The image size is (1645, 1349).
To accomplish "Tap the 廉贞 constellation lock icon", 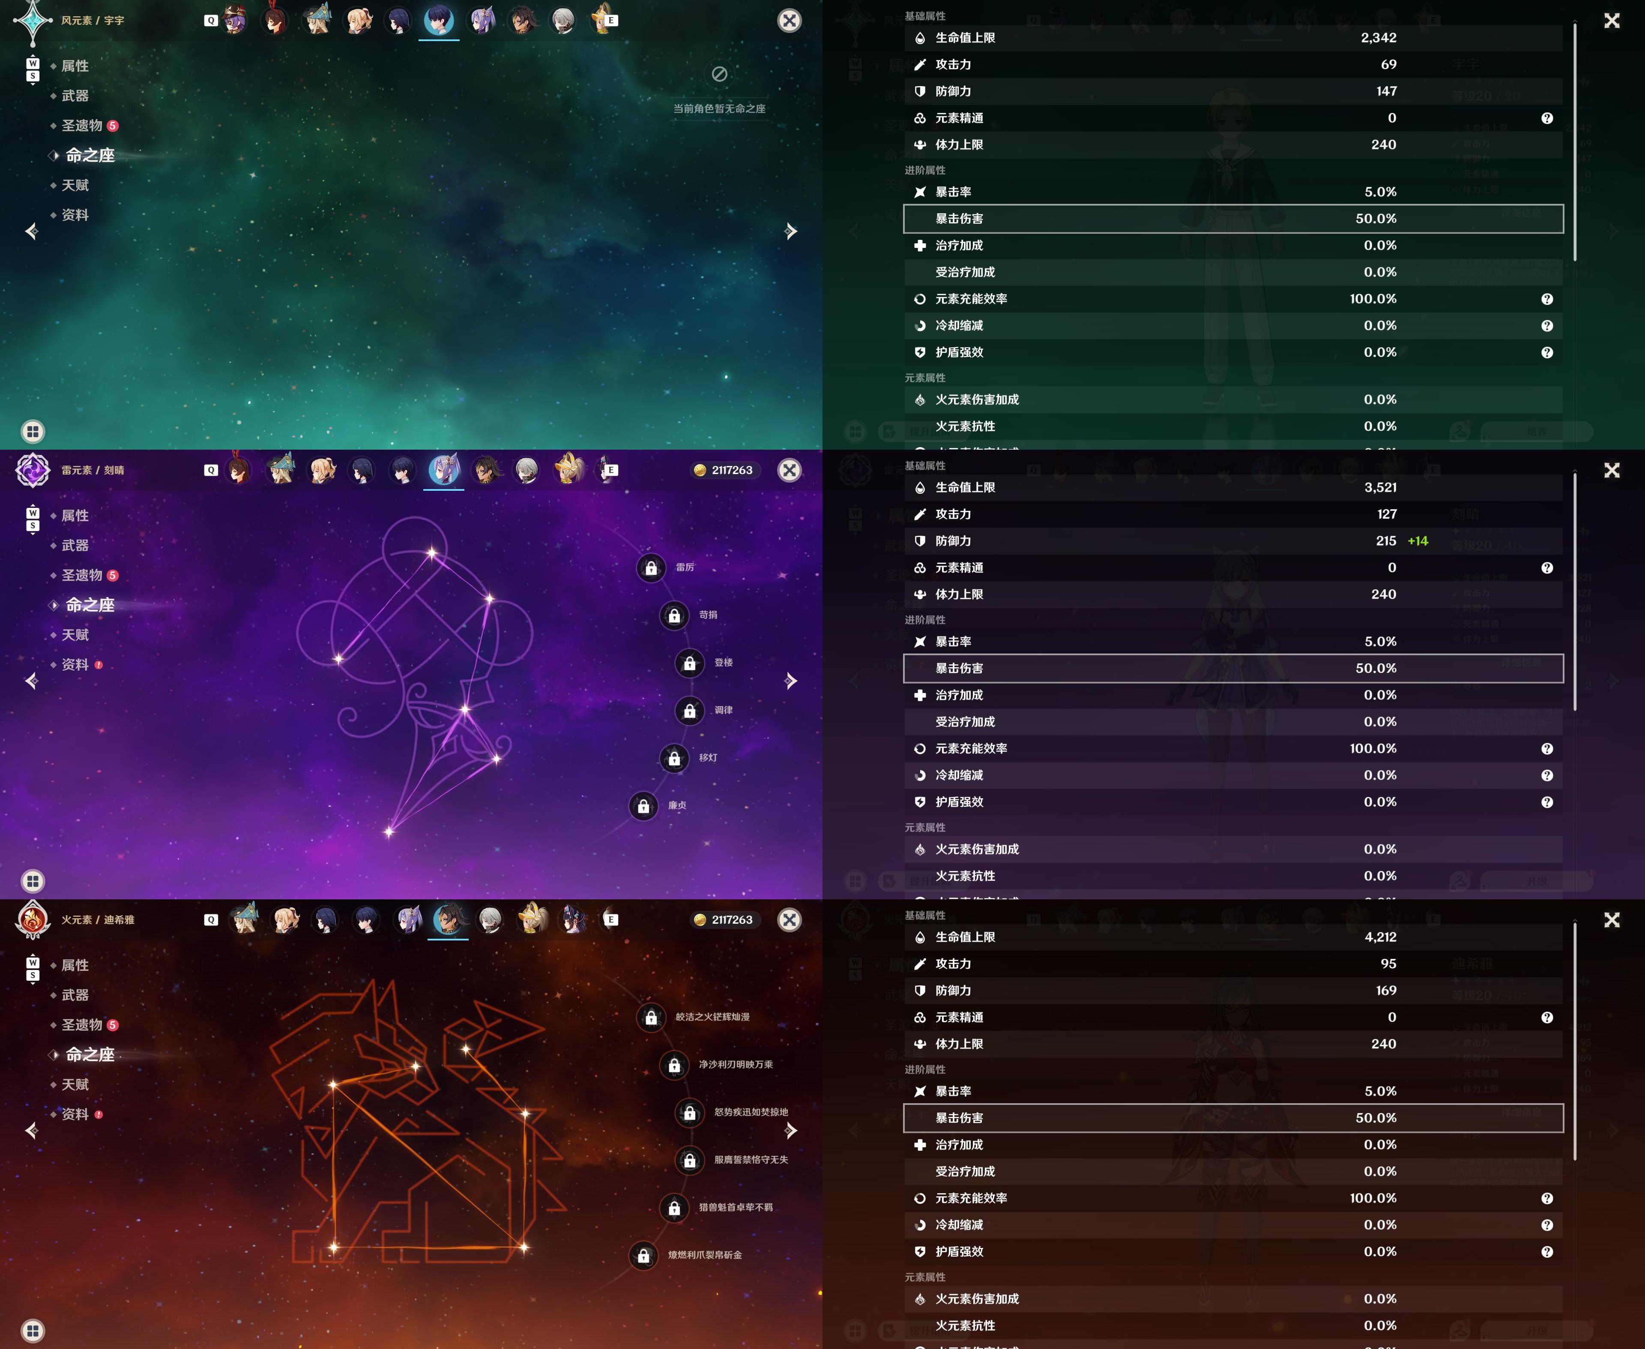I will pyautogui.click(x=644, y=806).
